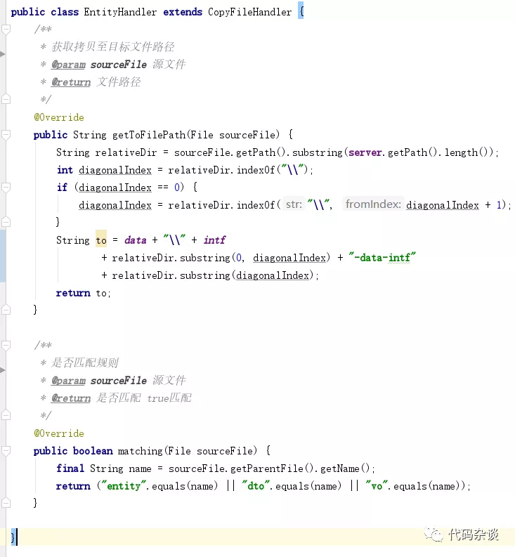Click fold end marker beside second '*/'

tap(6, 415)
